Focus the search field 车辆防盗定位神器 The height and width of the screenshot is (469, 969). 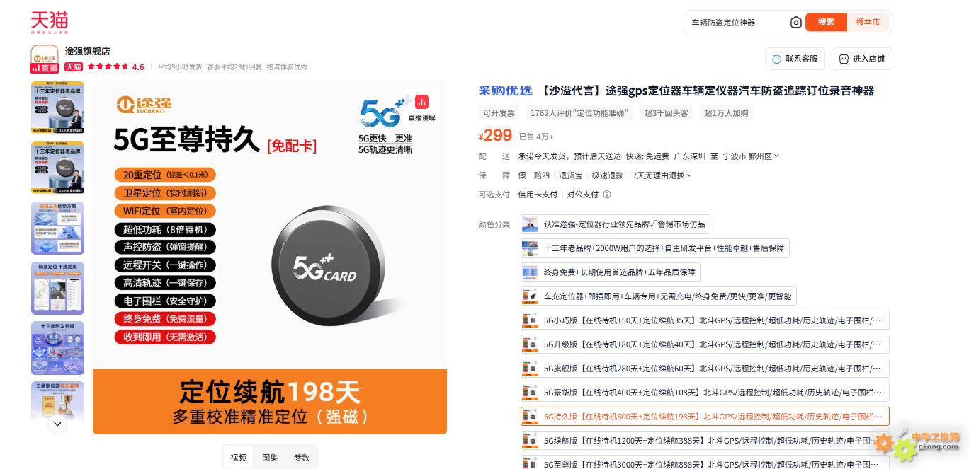point(737,23)
